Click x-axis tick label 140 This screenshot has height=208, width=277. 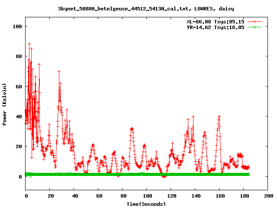pos(196,196)
